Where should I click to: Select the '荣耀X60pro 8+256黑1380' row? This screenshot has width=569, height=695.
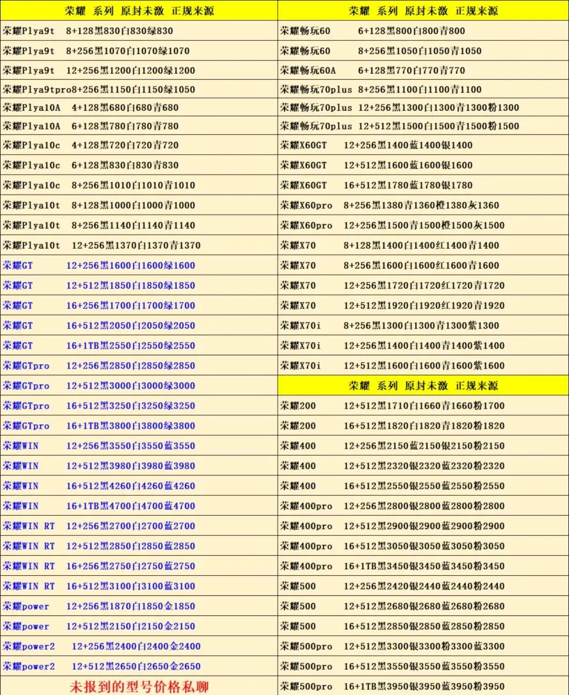click(423, 205)
